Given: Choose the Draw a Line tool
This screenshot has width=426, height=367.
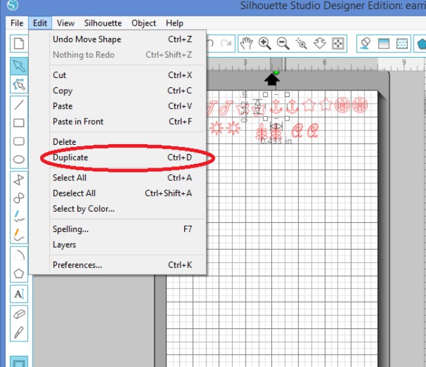Looking at the screenshot, I should click(x=19, y=104).
